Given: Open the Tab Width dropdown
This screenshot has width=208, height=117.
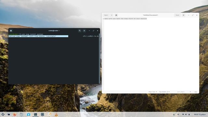Looking at the screenshot, I should tap(164, 92).
